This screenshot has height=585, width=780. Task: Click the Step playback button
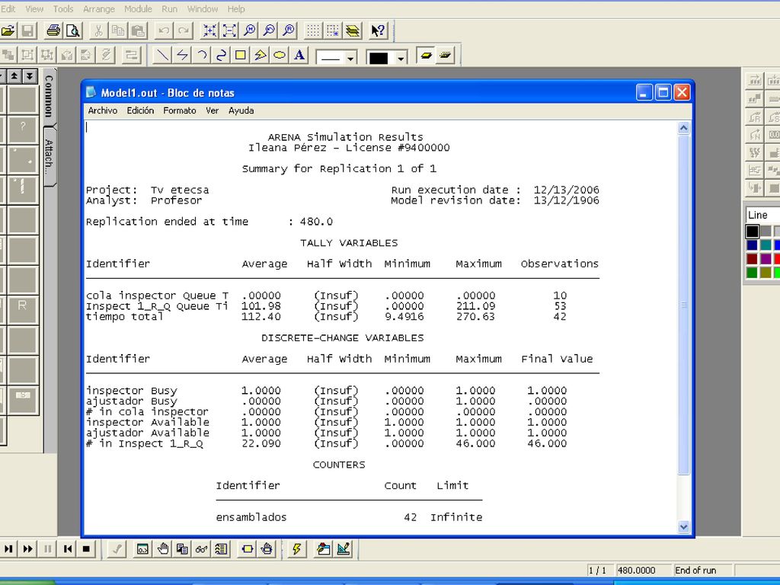coord(8,549)
